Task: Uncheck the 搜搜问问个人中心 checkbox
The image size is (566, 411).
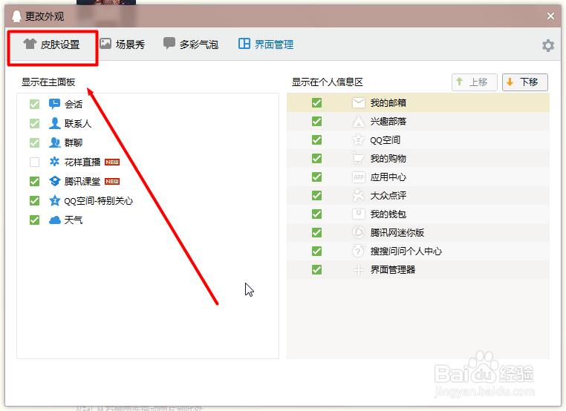Action: pyautogui.click(x=316, y=251)
